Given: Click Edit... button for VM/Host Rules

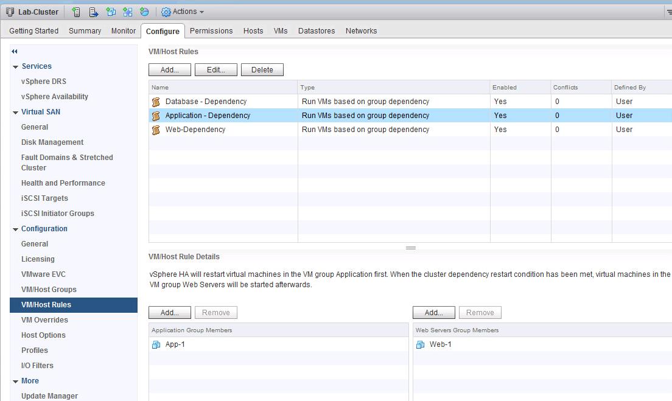Looking at the screenshot, I should [215, 70].
